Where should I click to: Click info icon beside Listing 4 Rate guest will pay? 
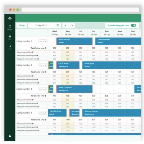click(39, 131)
